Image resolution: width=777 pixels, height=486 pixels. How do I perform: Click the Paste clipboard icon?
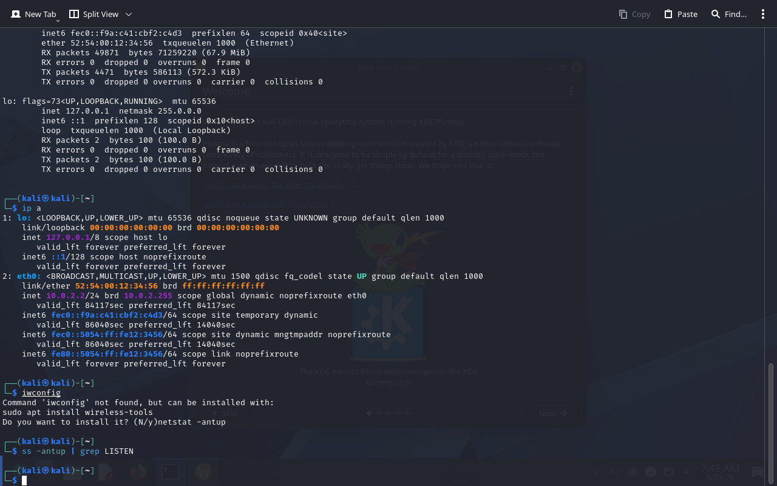click(x=668, y=14)
